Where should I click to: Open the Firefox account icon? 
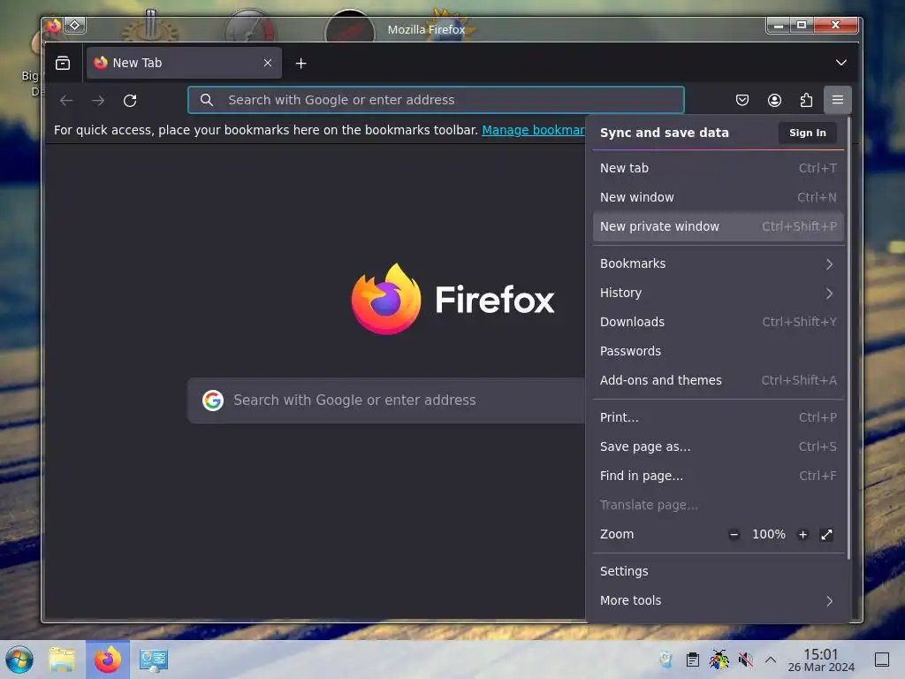click(x=774, y=100)
